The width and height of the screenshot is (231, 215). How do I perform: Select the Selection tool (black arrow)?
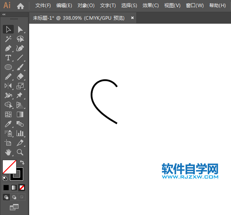click(x=8, y=29)
